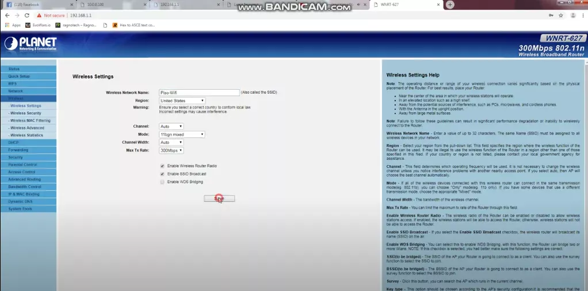Uncheck Enable Wireless Router Radio
588x291 pixels.
point(162,166)
